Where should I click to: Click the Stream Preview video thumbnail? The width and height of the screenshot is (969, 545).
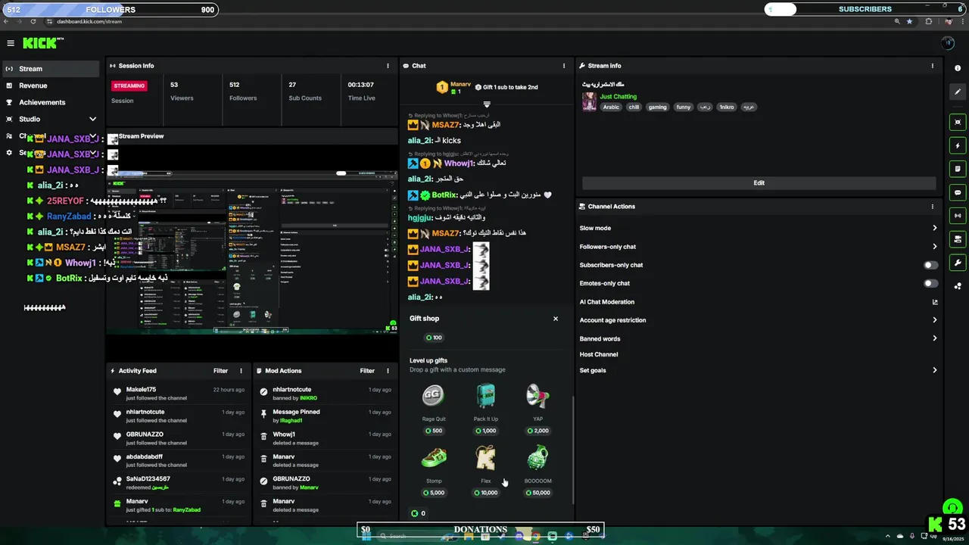252,251
